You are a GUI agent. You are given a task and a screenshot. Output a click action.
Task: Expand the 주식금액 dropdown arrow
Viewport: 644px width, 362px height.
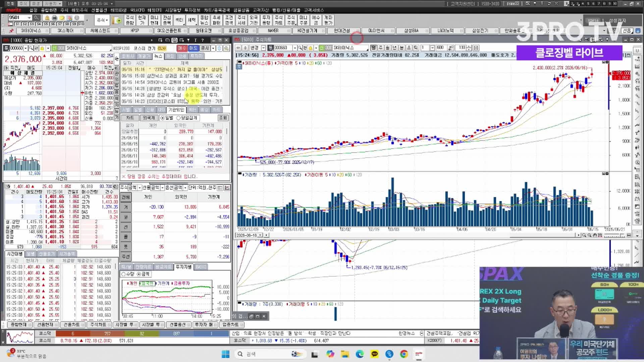pos(140,188)
